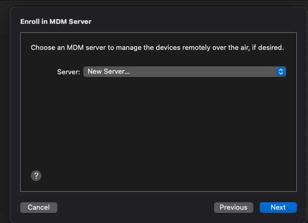The width and height of the screenshot is (308, 223).
Task: Click the blue up-down arrows on Server popup
Action: (281, 72)
